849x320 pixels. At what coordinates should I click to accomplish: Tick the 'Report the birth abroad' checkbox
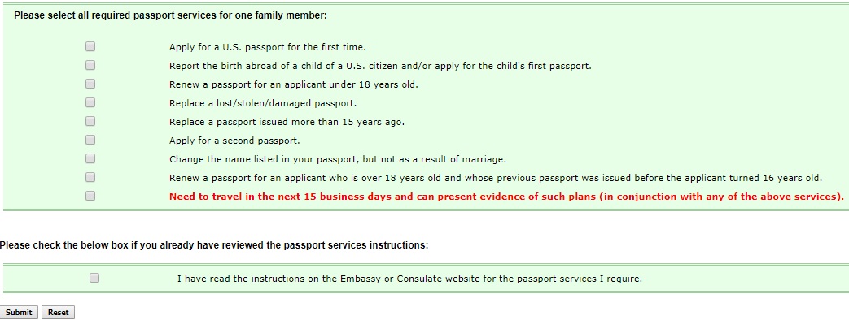[x=90, y=66]
